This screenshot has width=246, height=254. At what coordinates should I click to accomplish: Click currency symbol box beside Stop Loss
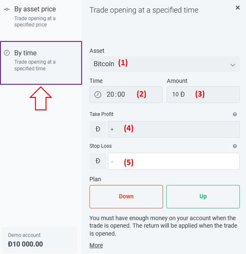[x=98, y=161]
